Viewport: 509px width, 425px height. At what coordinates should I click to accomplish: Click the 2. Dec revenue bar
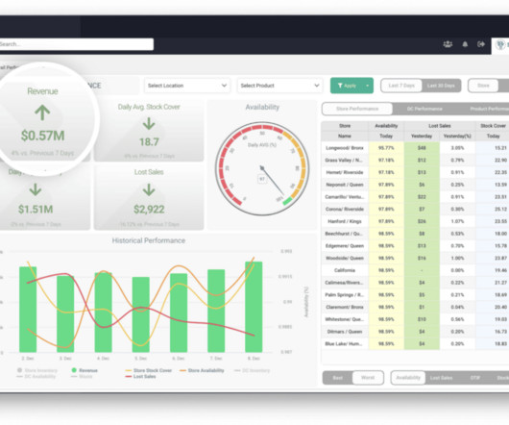[28, 310]
